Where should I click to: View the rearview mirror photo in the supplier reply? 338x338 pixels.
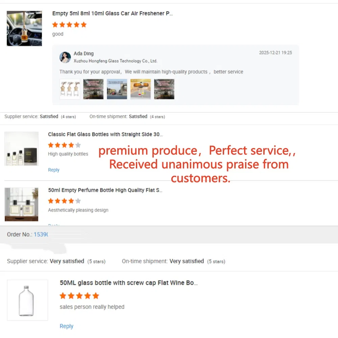[x=141, y=89]
